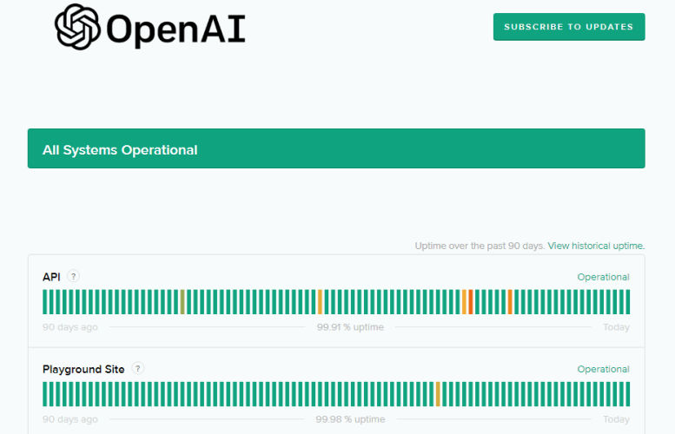Click the 99.91 % uptime text
The width and height of the screenshot is (675, 434).
coord(350,327)
